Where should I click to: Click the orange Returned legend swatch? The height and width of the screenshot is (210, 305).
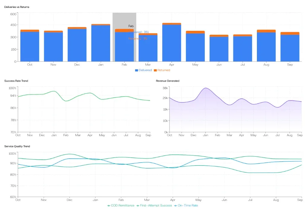click(x=155, y=70)
